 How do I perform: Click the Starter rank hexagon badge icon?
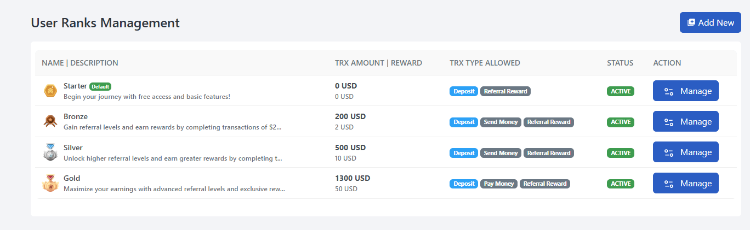coord(50,91)
